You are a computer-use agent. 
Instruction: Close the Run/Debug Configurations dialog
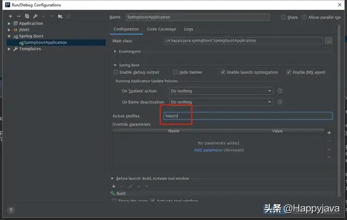pos(340,5)
